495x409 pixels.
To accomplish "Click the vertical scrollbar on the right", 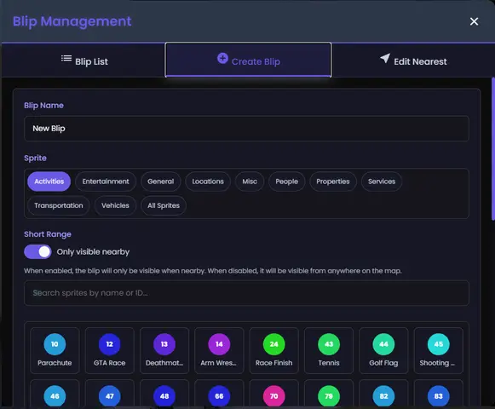I will click(492, 148).
